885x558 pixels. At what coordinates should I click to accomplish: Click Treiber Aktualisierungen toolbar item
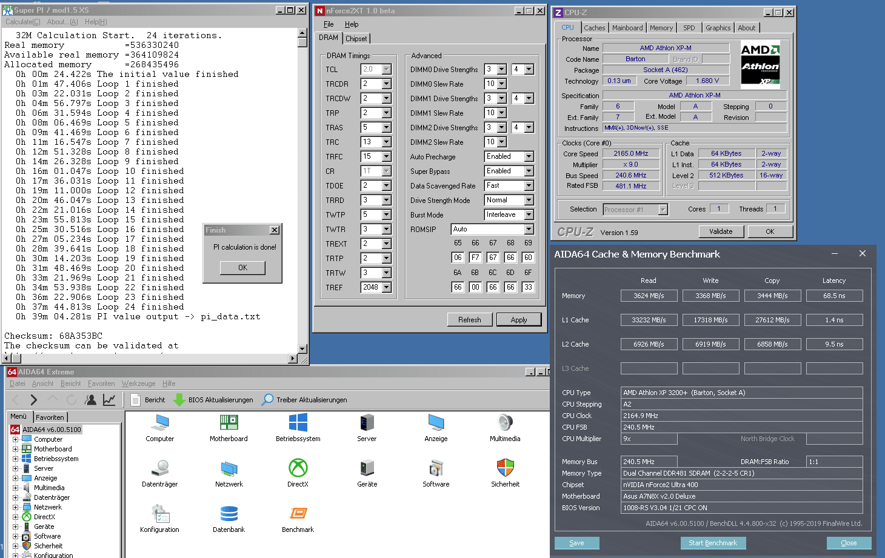click(x=304, y=400)
